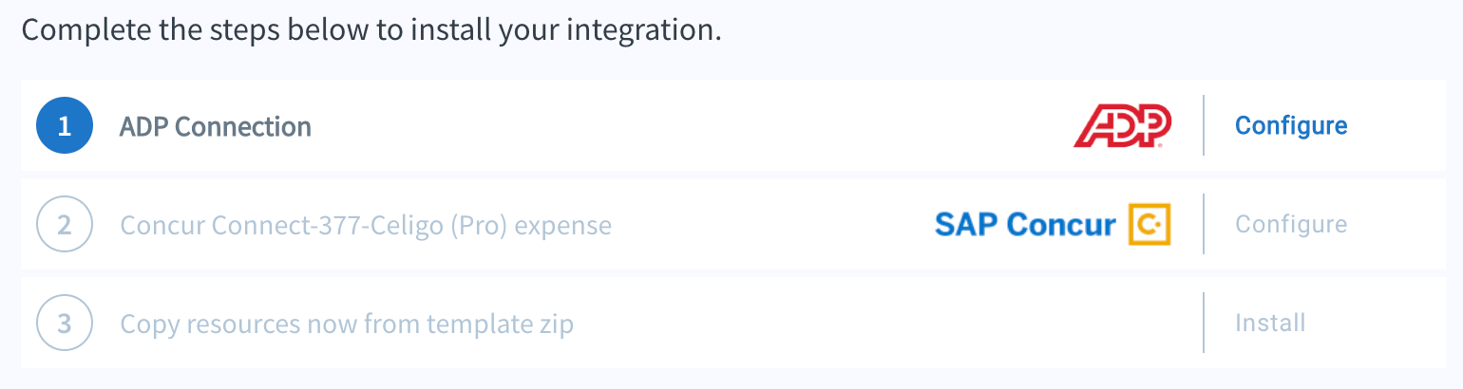
Task: Click the 'Complete the steps below' heading
Action: click(371, 29)
